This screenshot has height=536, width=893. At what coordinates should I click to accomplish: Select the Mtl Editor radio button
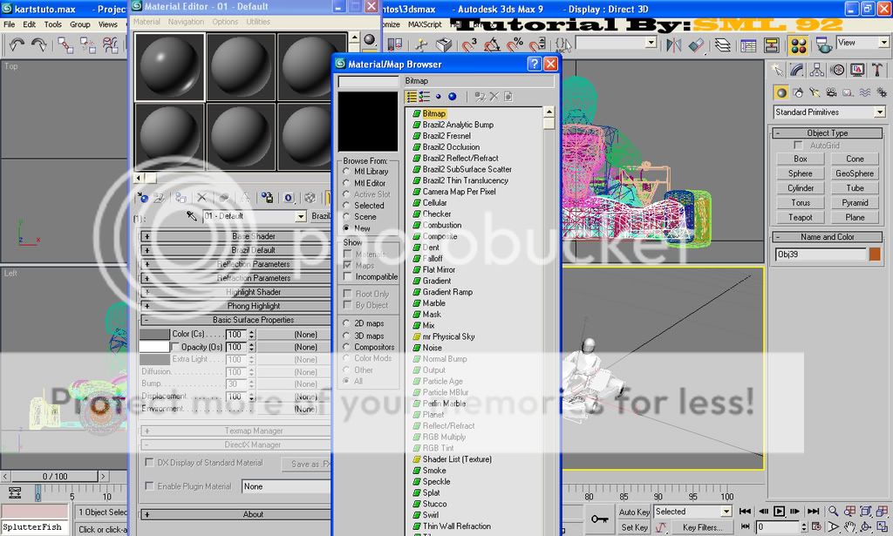[346, 183]
